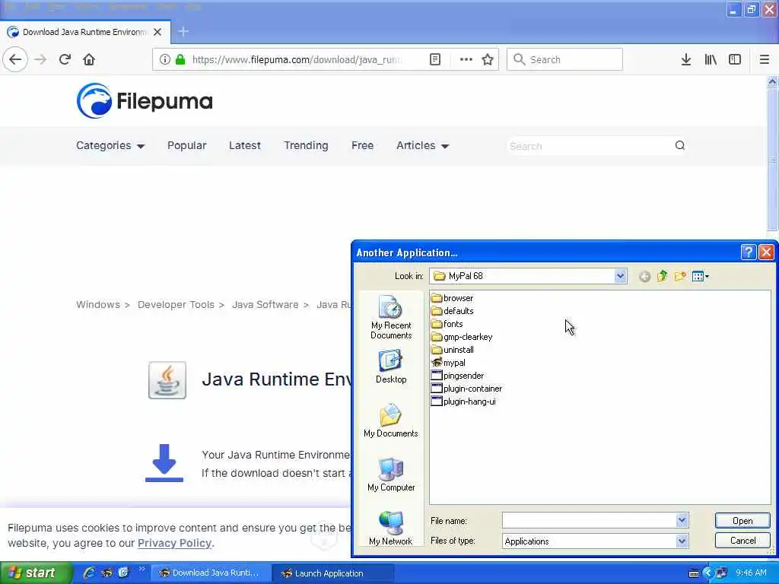Expand the Categories dropdown menu
779x584 pixels.
pyautogui.click(x=110, y=145)
